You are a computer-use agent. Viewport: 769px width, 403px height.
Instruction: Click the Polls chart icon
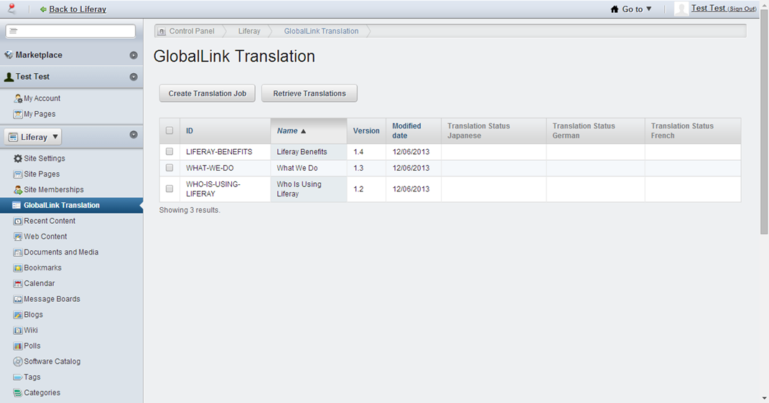[18, 346]
